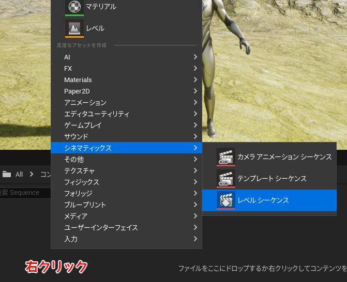This screenshot has height=282, width=347.
Task: Click the Material asset icon
Action: tap(74, 7)
